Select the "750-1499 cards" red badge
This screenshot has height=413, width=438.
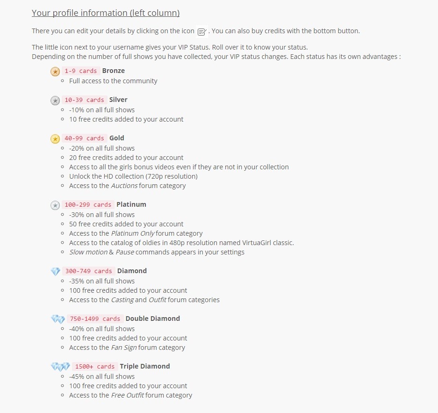95,319
